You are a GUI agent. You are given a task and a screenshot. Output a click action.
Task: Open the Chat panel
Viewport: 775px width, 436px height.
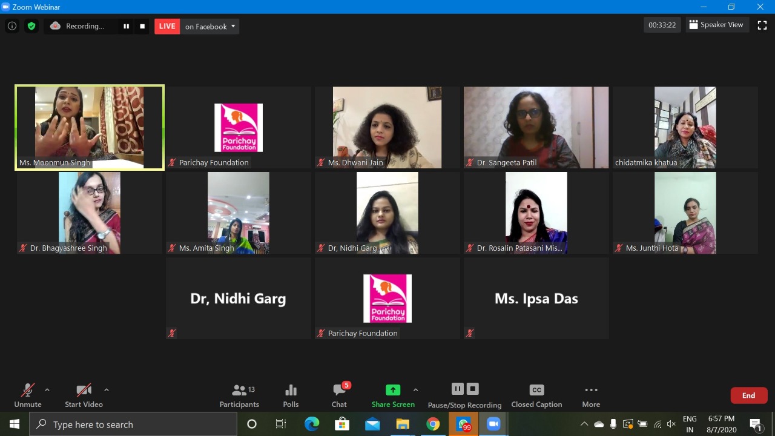(x=340, y=395)
